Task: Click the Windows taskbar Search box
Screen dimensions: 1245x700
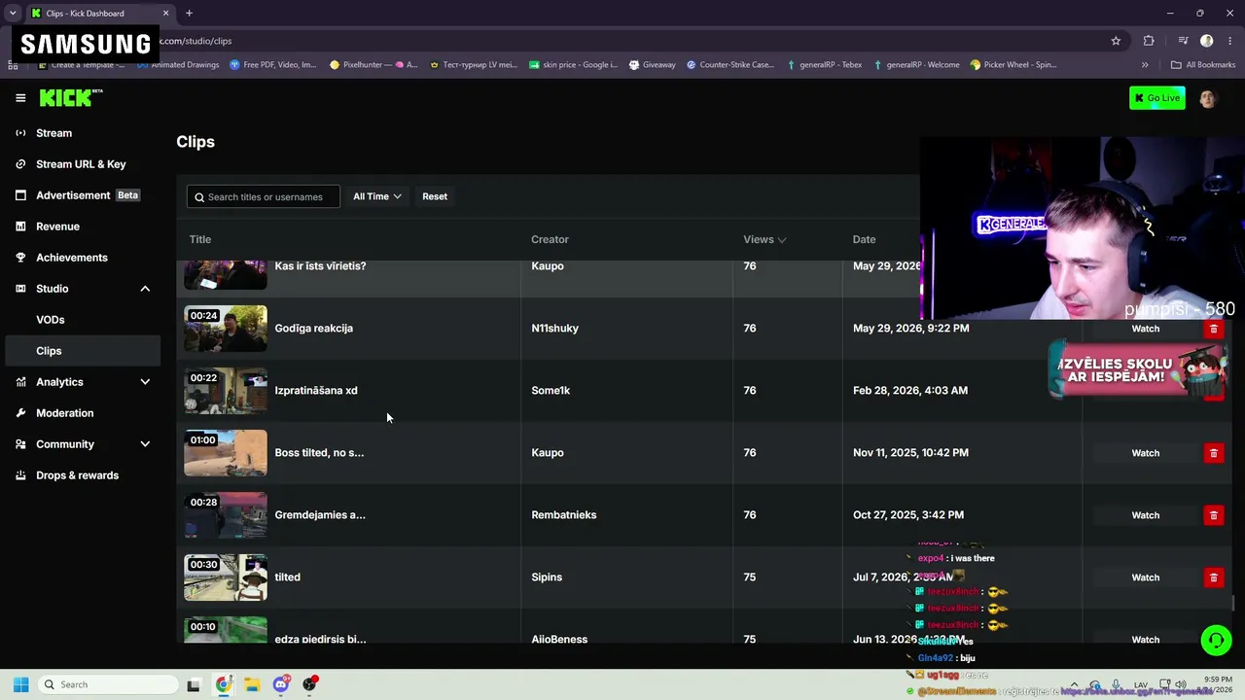Action: [107, 684]
